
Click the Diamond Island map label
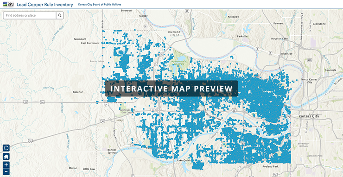(x=174, y=33)
